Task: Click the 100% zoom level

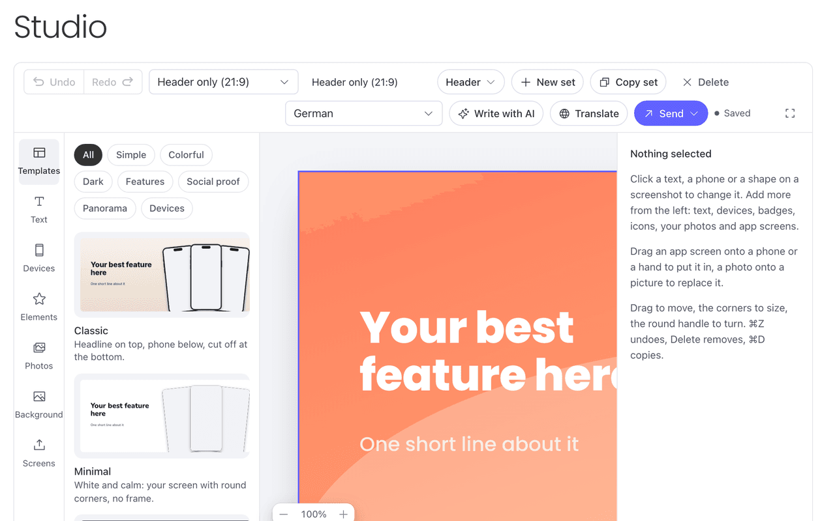Action: coord(314,514)
